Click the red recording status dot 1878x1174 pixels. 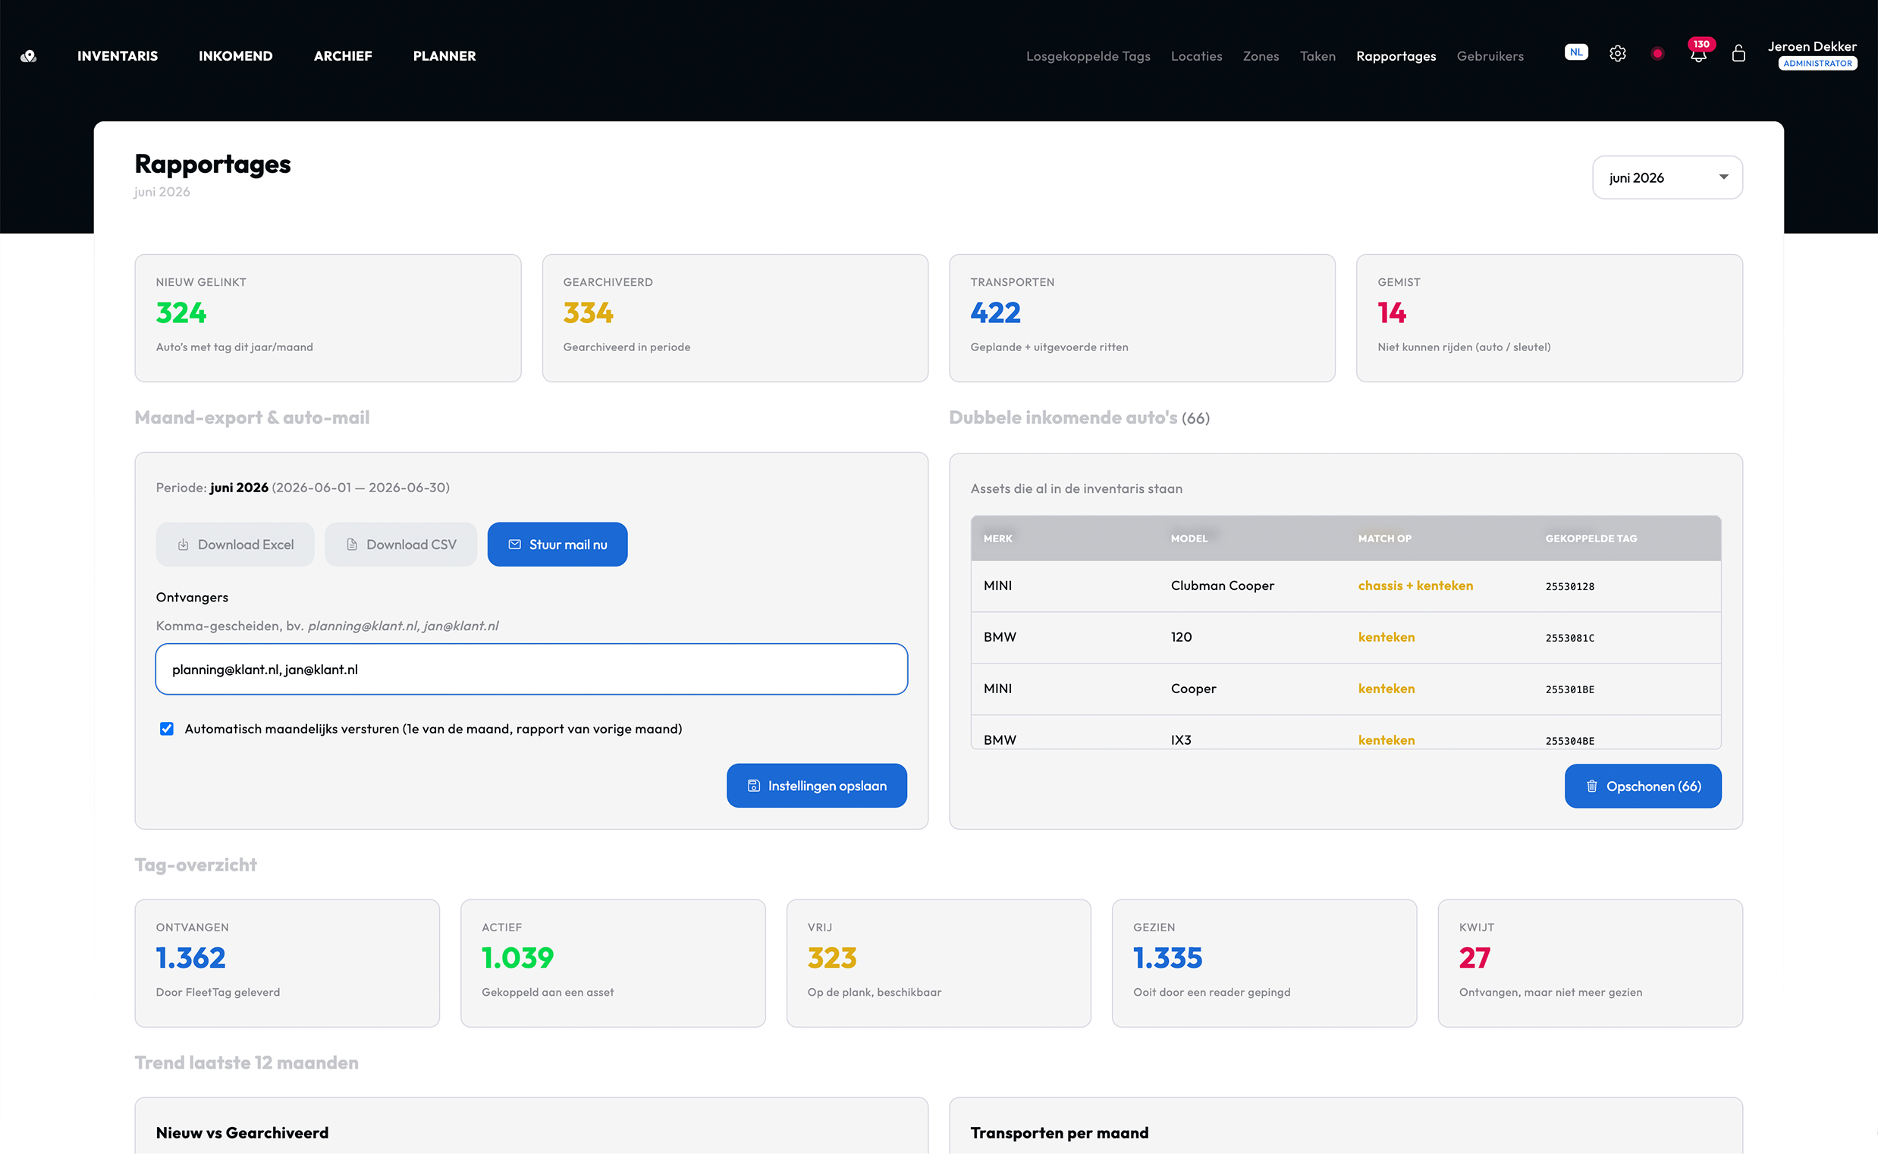coord(1657,54)
